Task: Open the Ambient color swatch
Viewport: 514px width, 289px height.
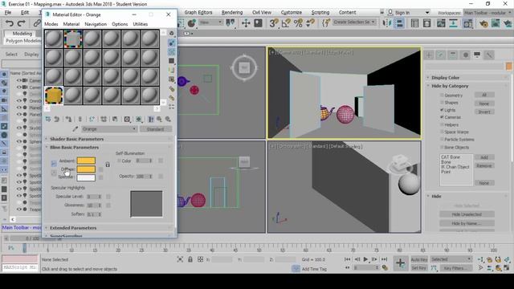Action: point(86,161)
